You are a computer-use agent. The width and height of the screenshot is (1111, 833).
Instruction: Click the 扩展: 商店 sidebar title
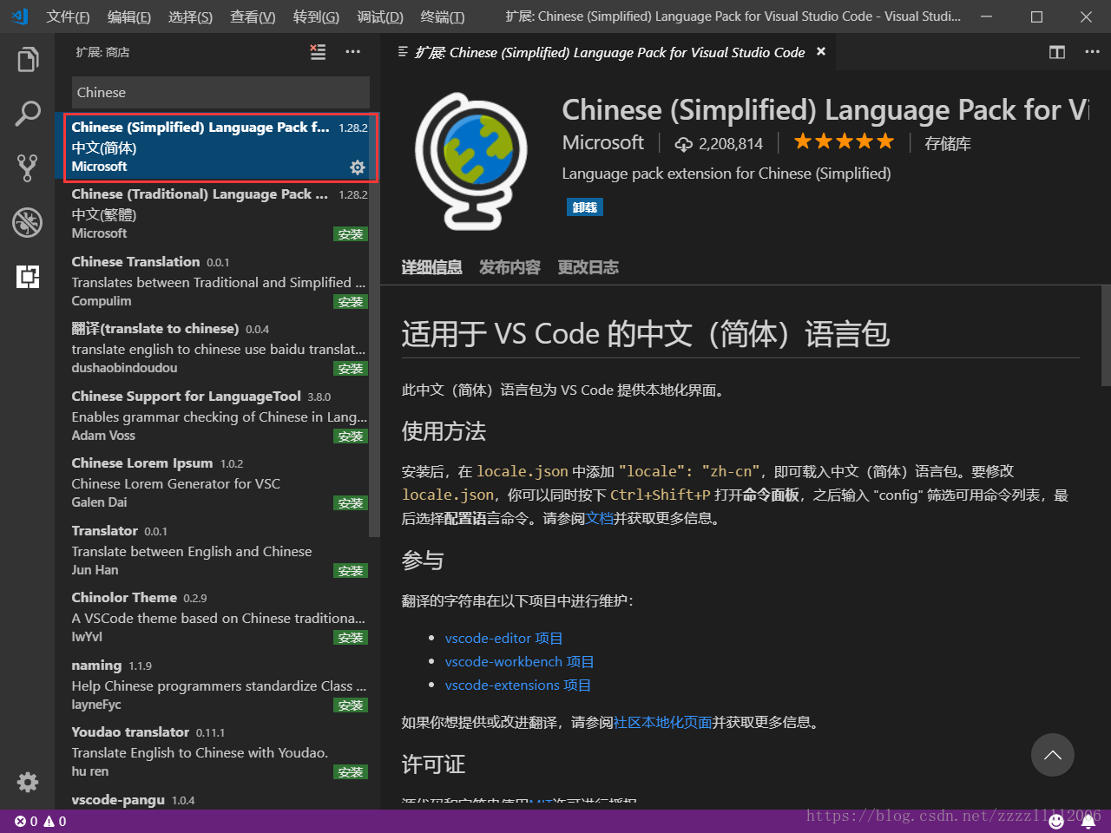click(x=102, y=52)
